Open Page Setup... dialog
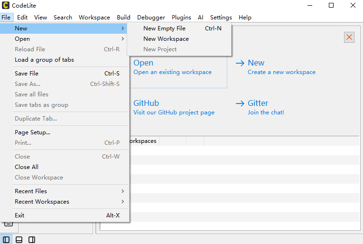 tap(64, 132)
